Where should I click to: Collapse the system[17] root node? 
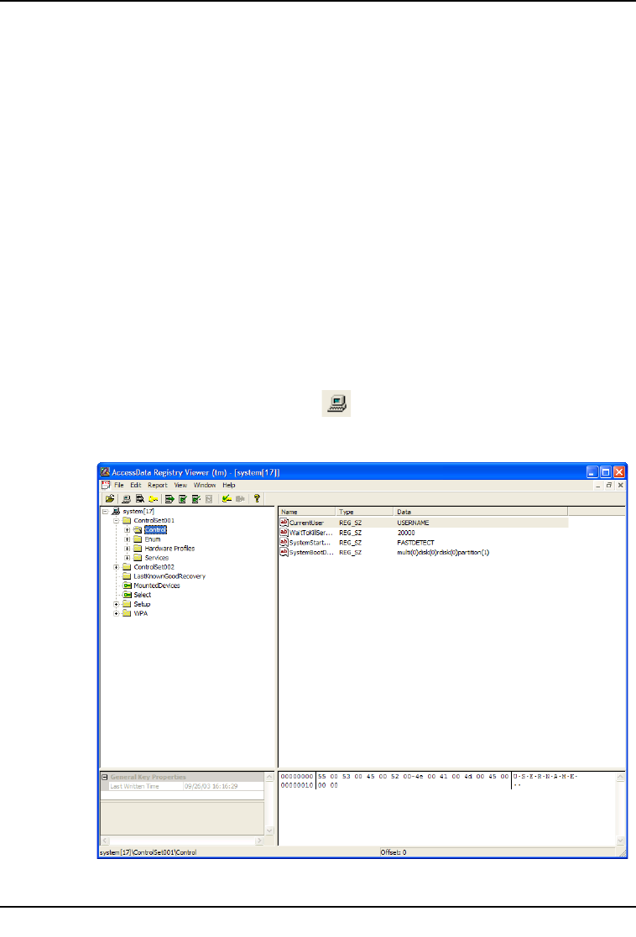pos(105,512)
